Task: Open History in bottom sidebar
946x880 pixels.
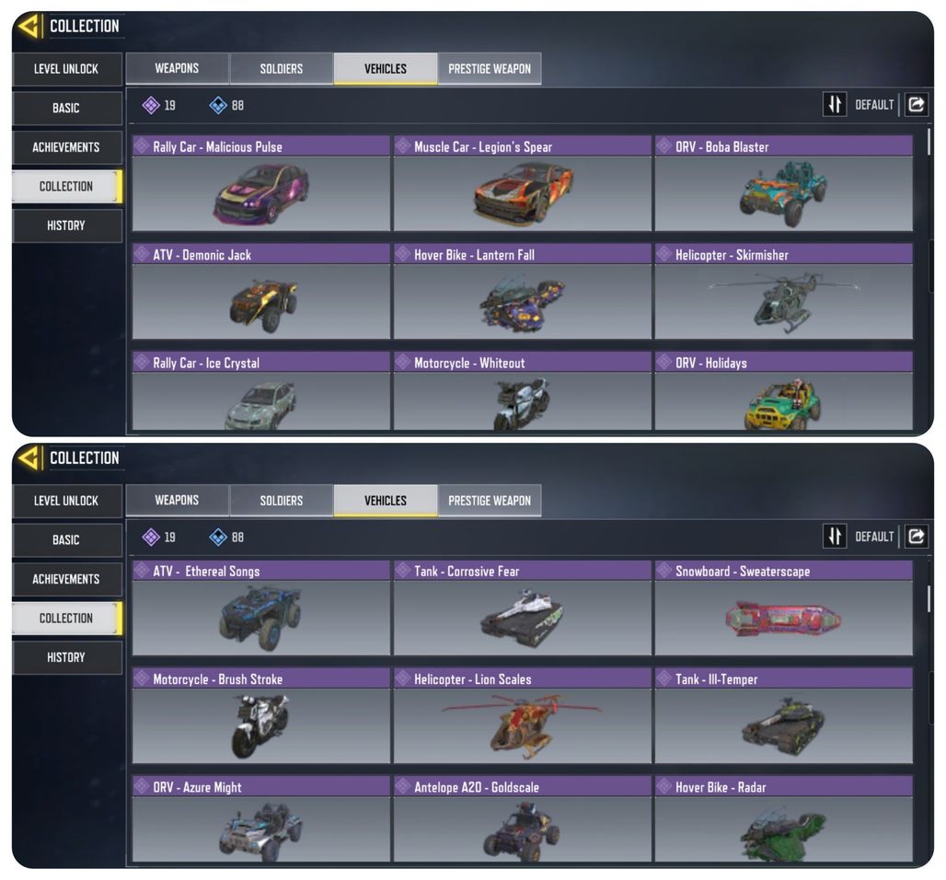Action: (66, 657)
